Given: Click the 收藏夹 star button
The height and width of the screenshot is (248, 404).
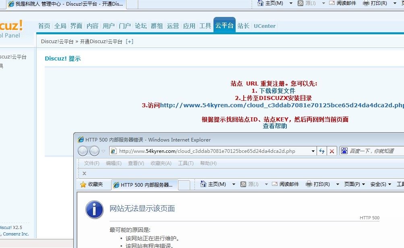Looking at the screenshot, I should (x=92, y=184).
